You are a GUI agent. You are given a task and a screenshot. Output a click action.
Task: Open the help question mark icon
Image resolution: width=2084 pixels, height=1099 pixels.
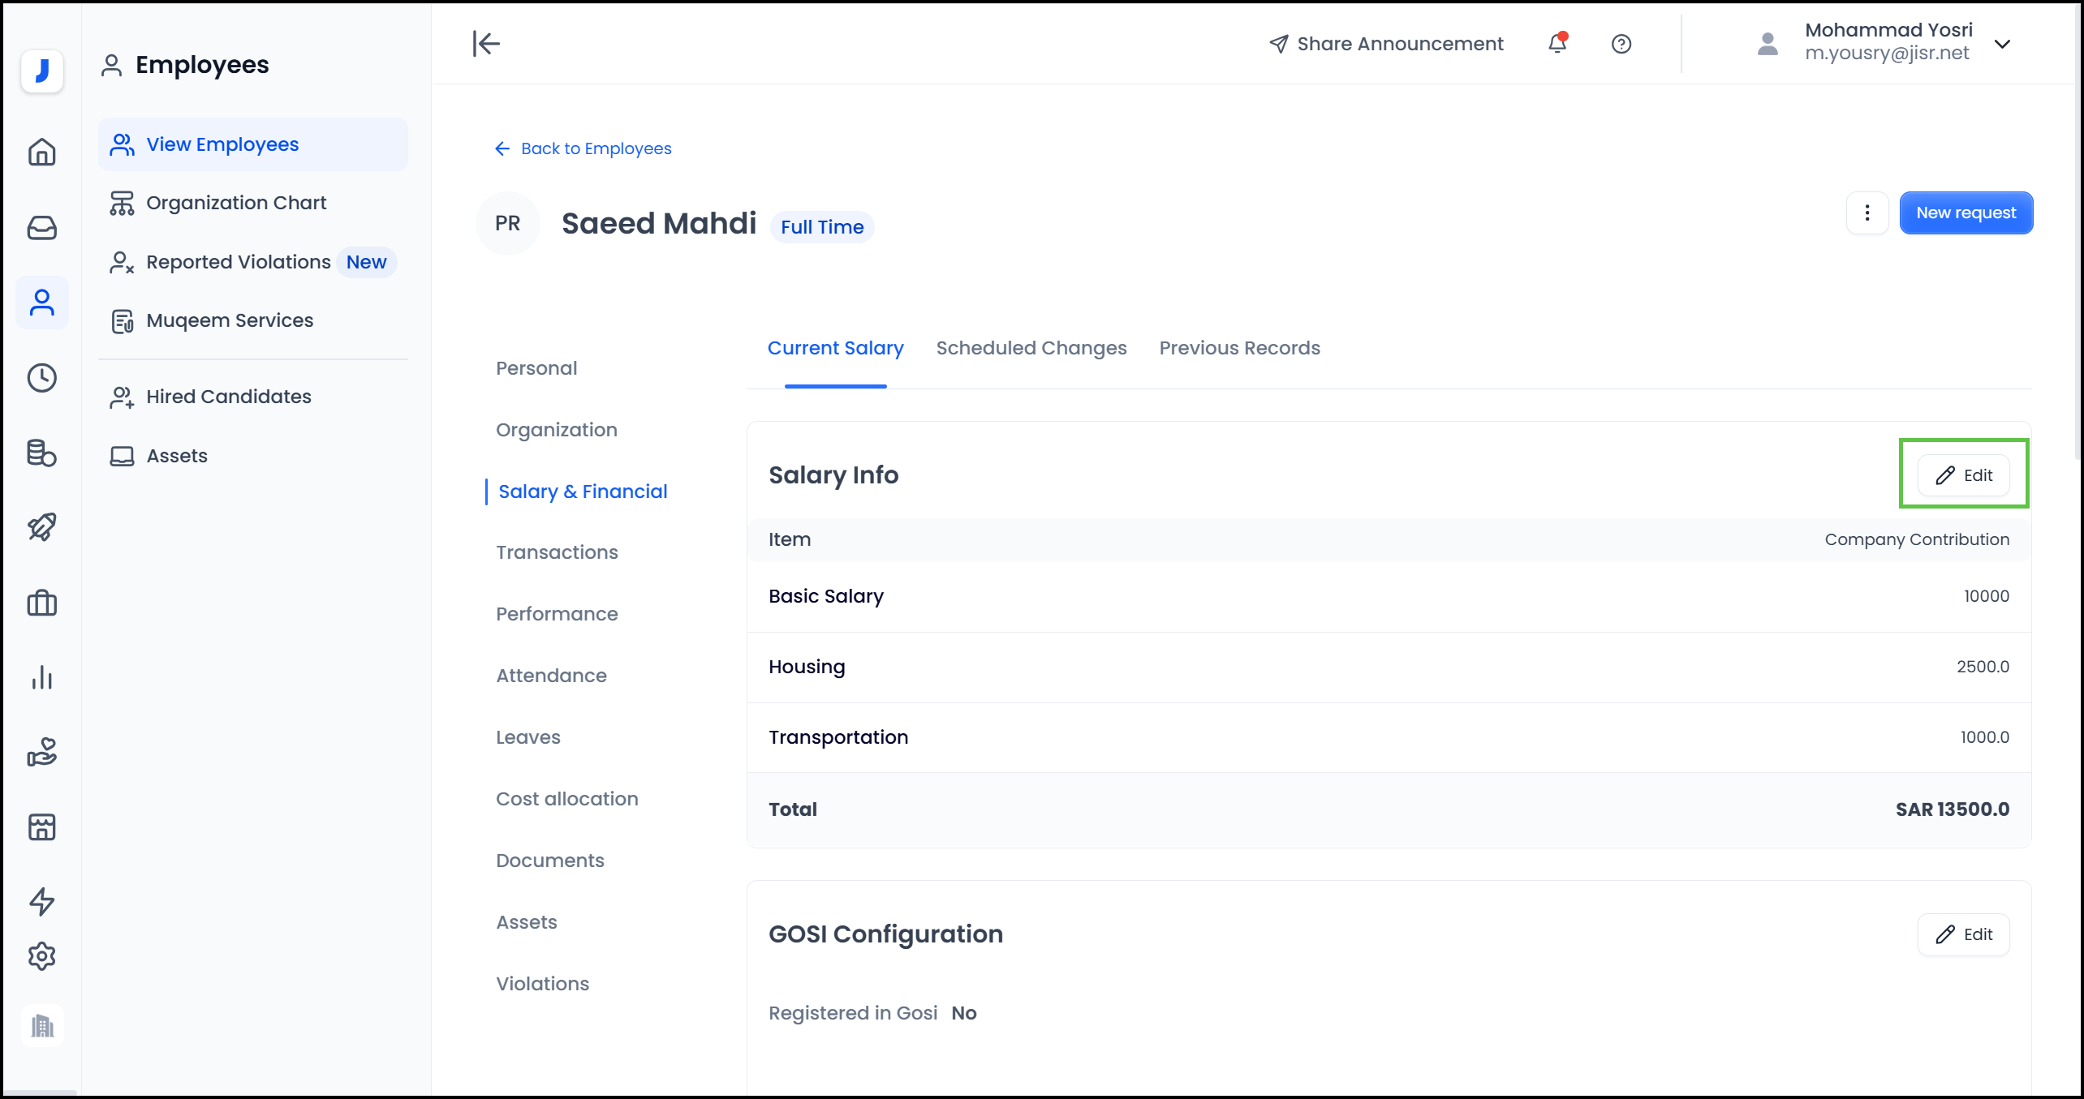pos(1621,44)
